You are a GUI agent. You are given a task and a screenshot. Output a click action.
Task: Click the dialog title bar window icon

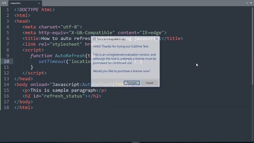pos(94,39)
